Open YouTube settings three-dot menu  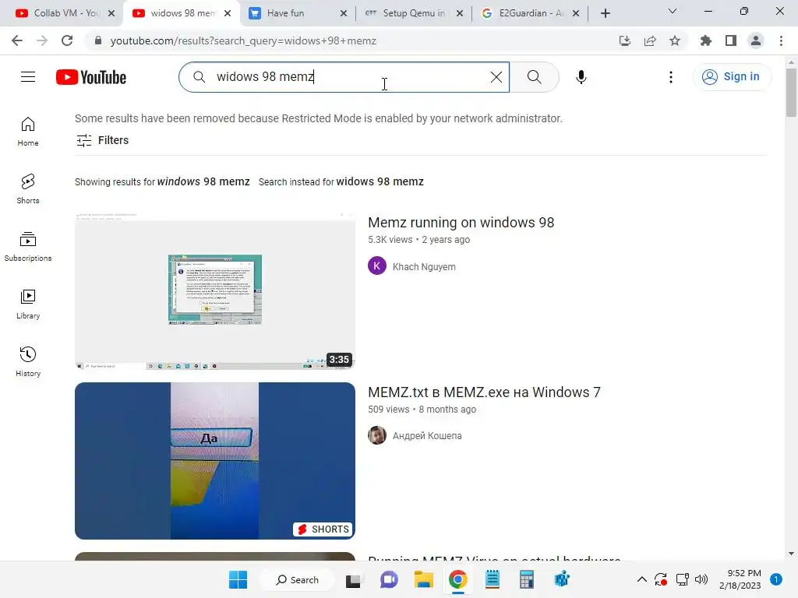coord(671,77)
